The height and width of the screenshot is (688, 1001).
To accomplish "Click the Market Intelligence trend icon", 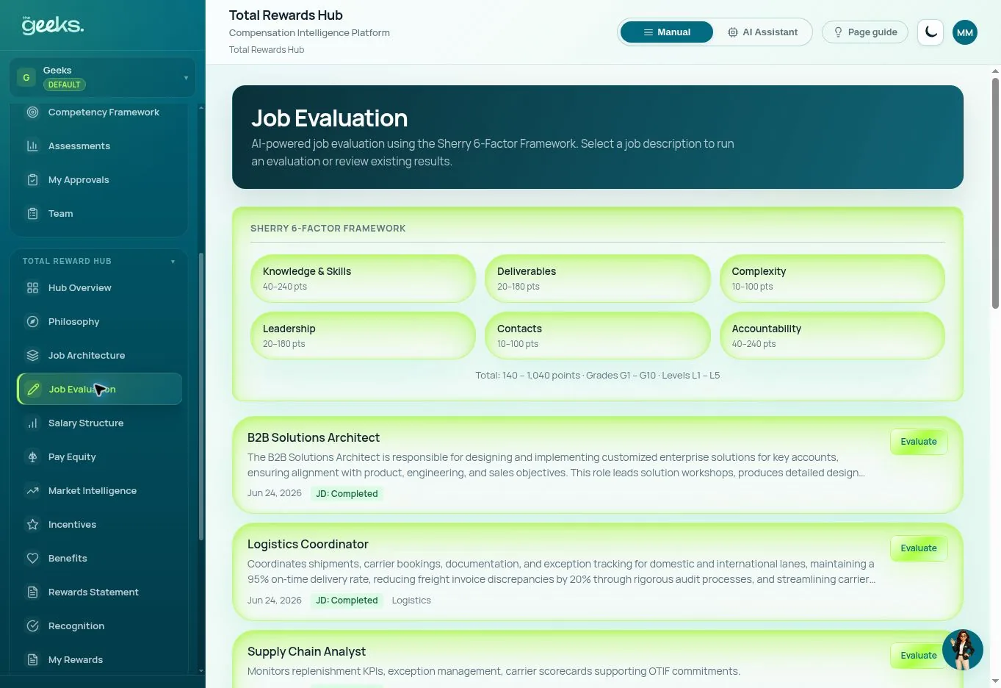I will click(32, 491).
